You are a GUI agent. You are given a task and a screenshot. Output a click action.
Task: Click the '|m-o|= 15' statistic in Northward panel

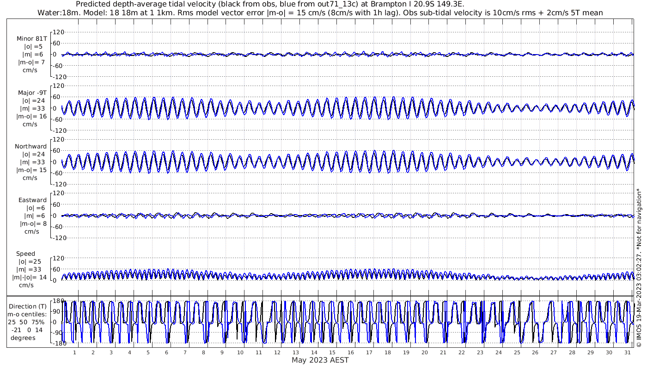31,170
